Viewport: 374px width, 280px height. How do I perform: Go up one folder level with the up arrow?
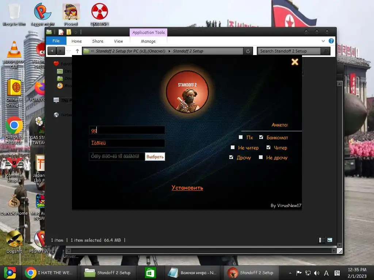(x=77, y=51)
